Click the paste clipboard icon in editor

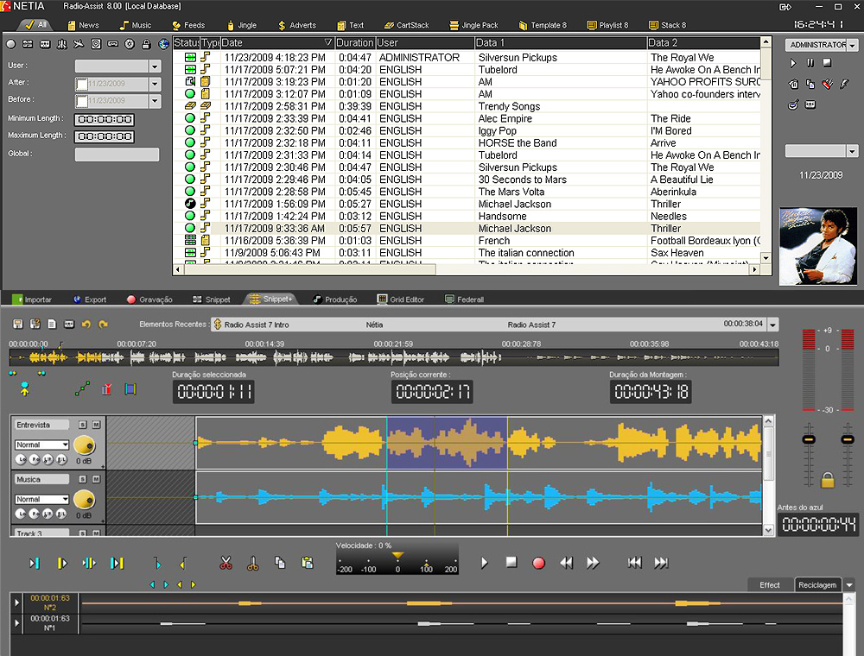pyautogui.click(x=307, y=563)
